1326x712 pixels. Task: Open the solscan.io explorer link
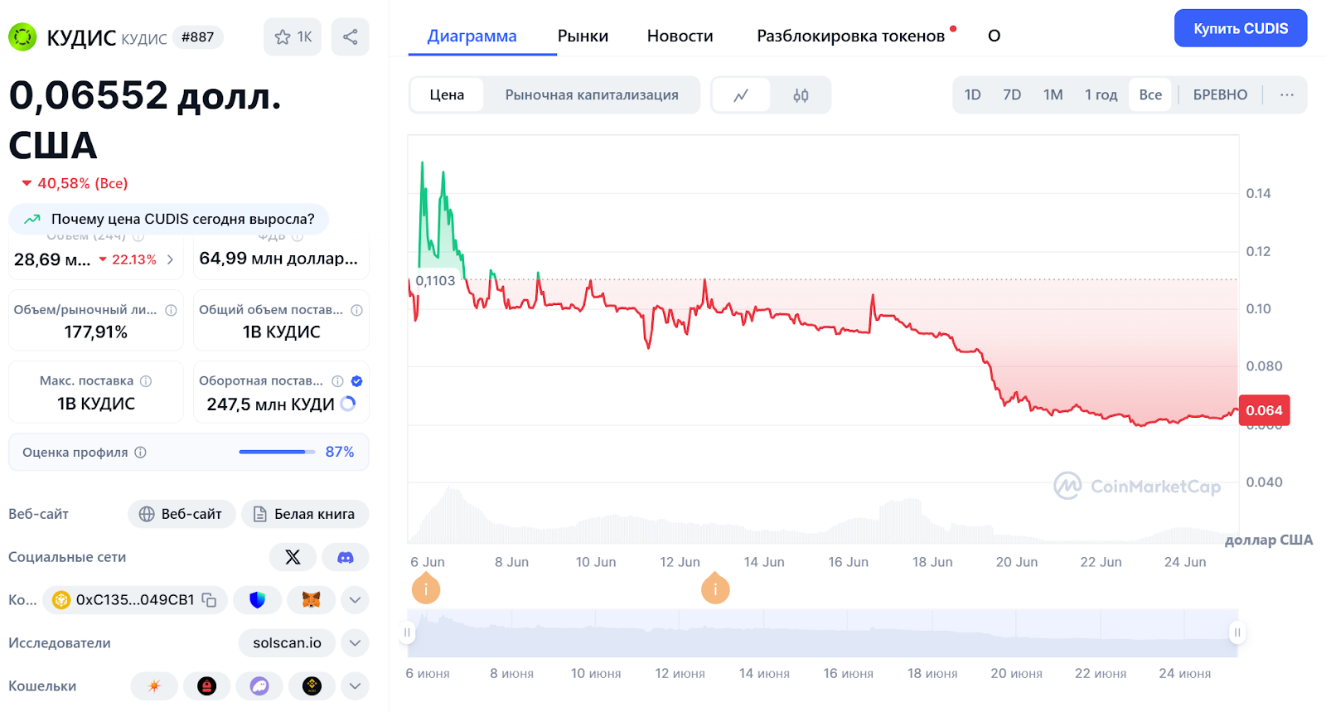pos(287,643)
